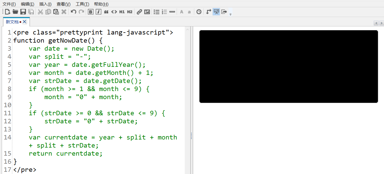This screenshot has height=174, width=384.
Task: Click the '</pre>' closing tag line
Action: [x=25, y=170]
